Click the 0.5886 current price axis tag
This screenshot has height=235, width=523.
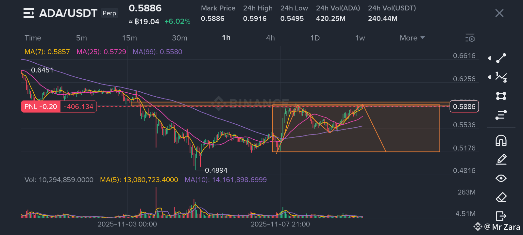click(464, 107)
